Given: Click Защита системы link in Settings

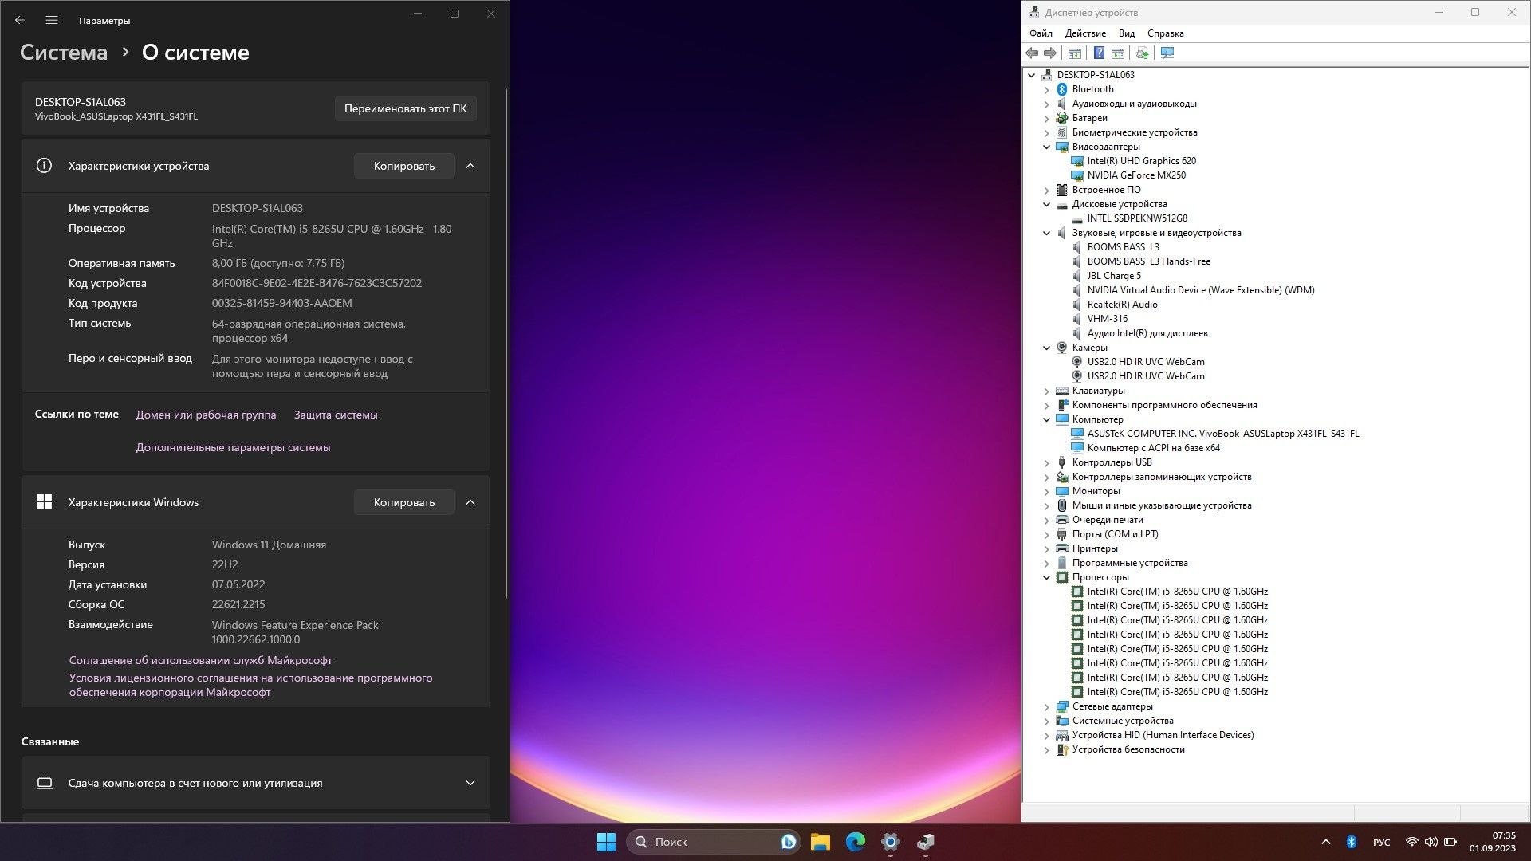Looking at the screenshot, I should point(336,415).
